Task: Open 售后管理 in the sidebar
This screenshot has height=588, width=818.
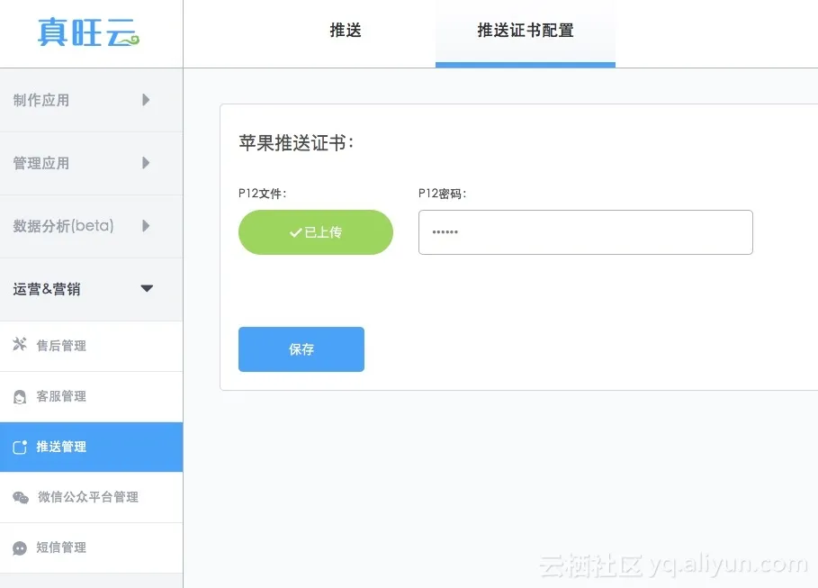Action: click(91, 346)
